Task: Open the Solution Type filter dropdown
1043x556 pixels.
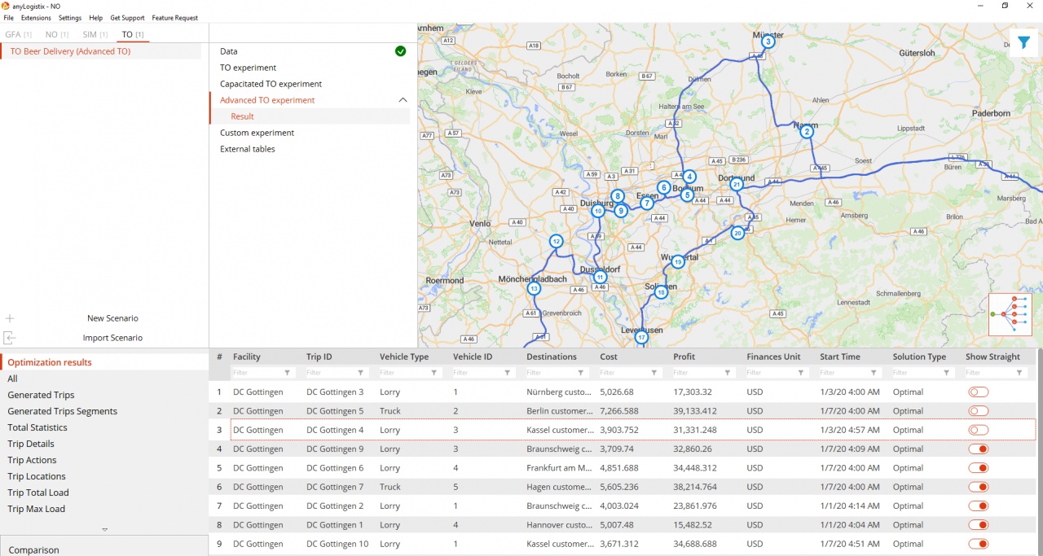Action: click(x=947, y=373)
